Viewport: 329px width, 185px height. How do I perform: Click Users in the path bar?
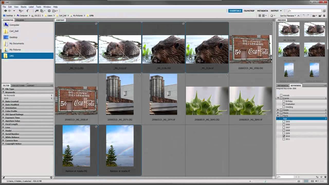[50, 16]
